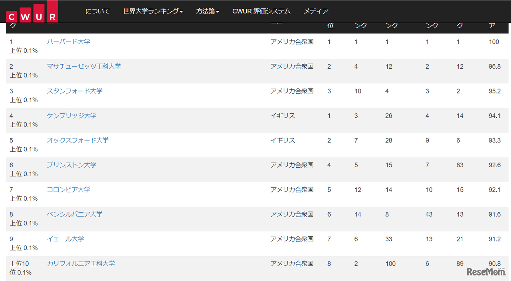Open the スタンフォード大学 link
The width and height of the screenshot is (511, 281).
coord(75,91)
